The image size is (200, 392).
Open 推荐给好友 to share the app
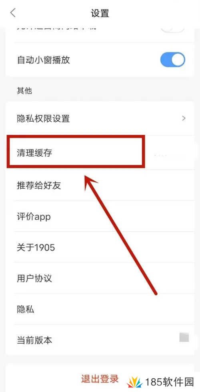(100, 186)
